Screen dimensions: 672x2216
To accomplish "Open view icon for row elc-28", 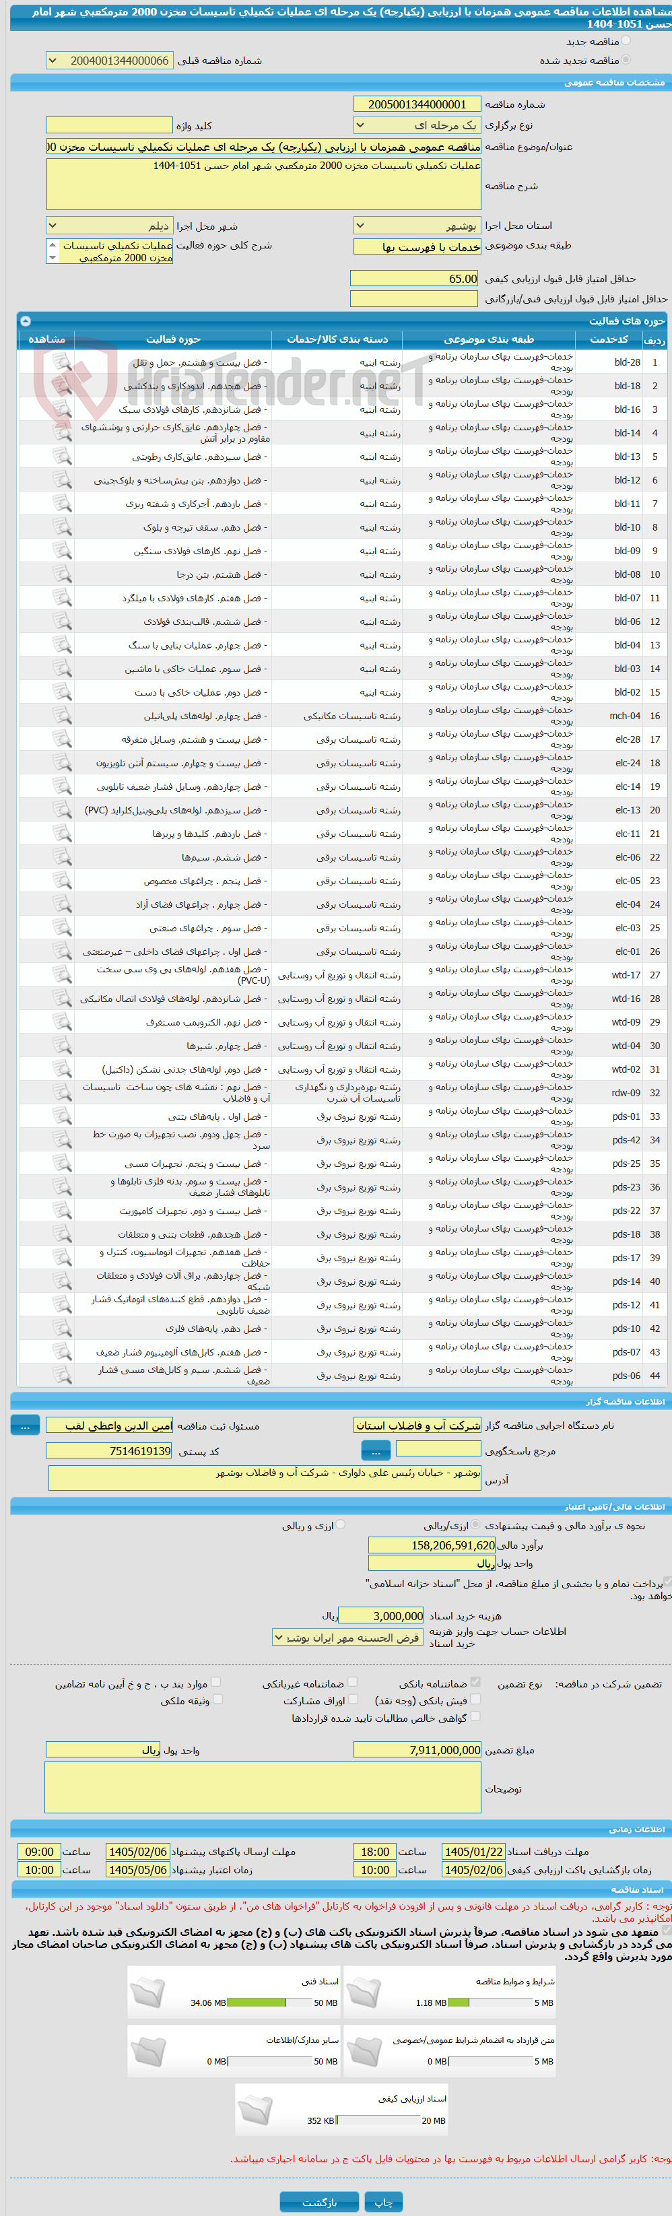I will tap(61, 739).
